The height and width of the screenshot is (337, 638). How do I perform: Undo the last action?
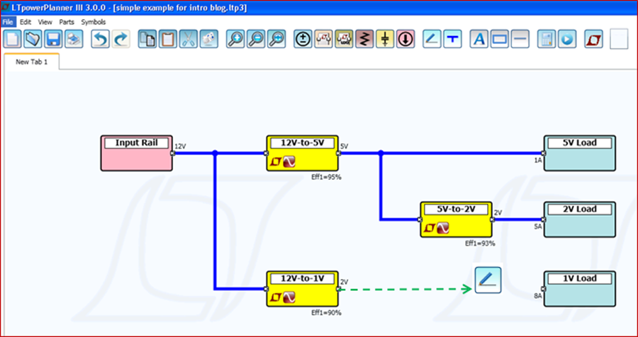point(101,38)
